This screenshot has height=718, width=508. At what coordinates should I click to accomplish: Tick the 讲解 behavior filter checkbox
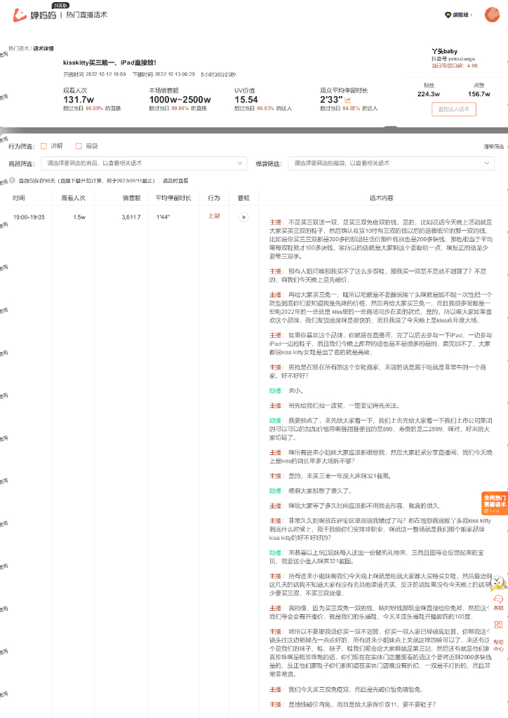pos(44,146)
